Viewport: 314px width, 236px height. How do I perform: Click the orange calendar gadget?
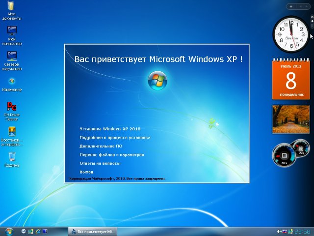291,79
